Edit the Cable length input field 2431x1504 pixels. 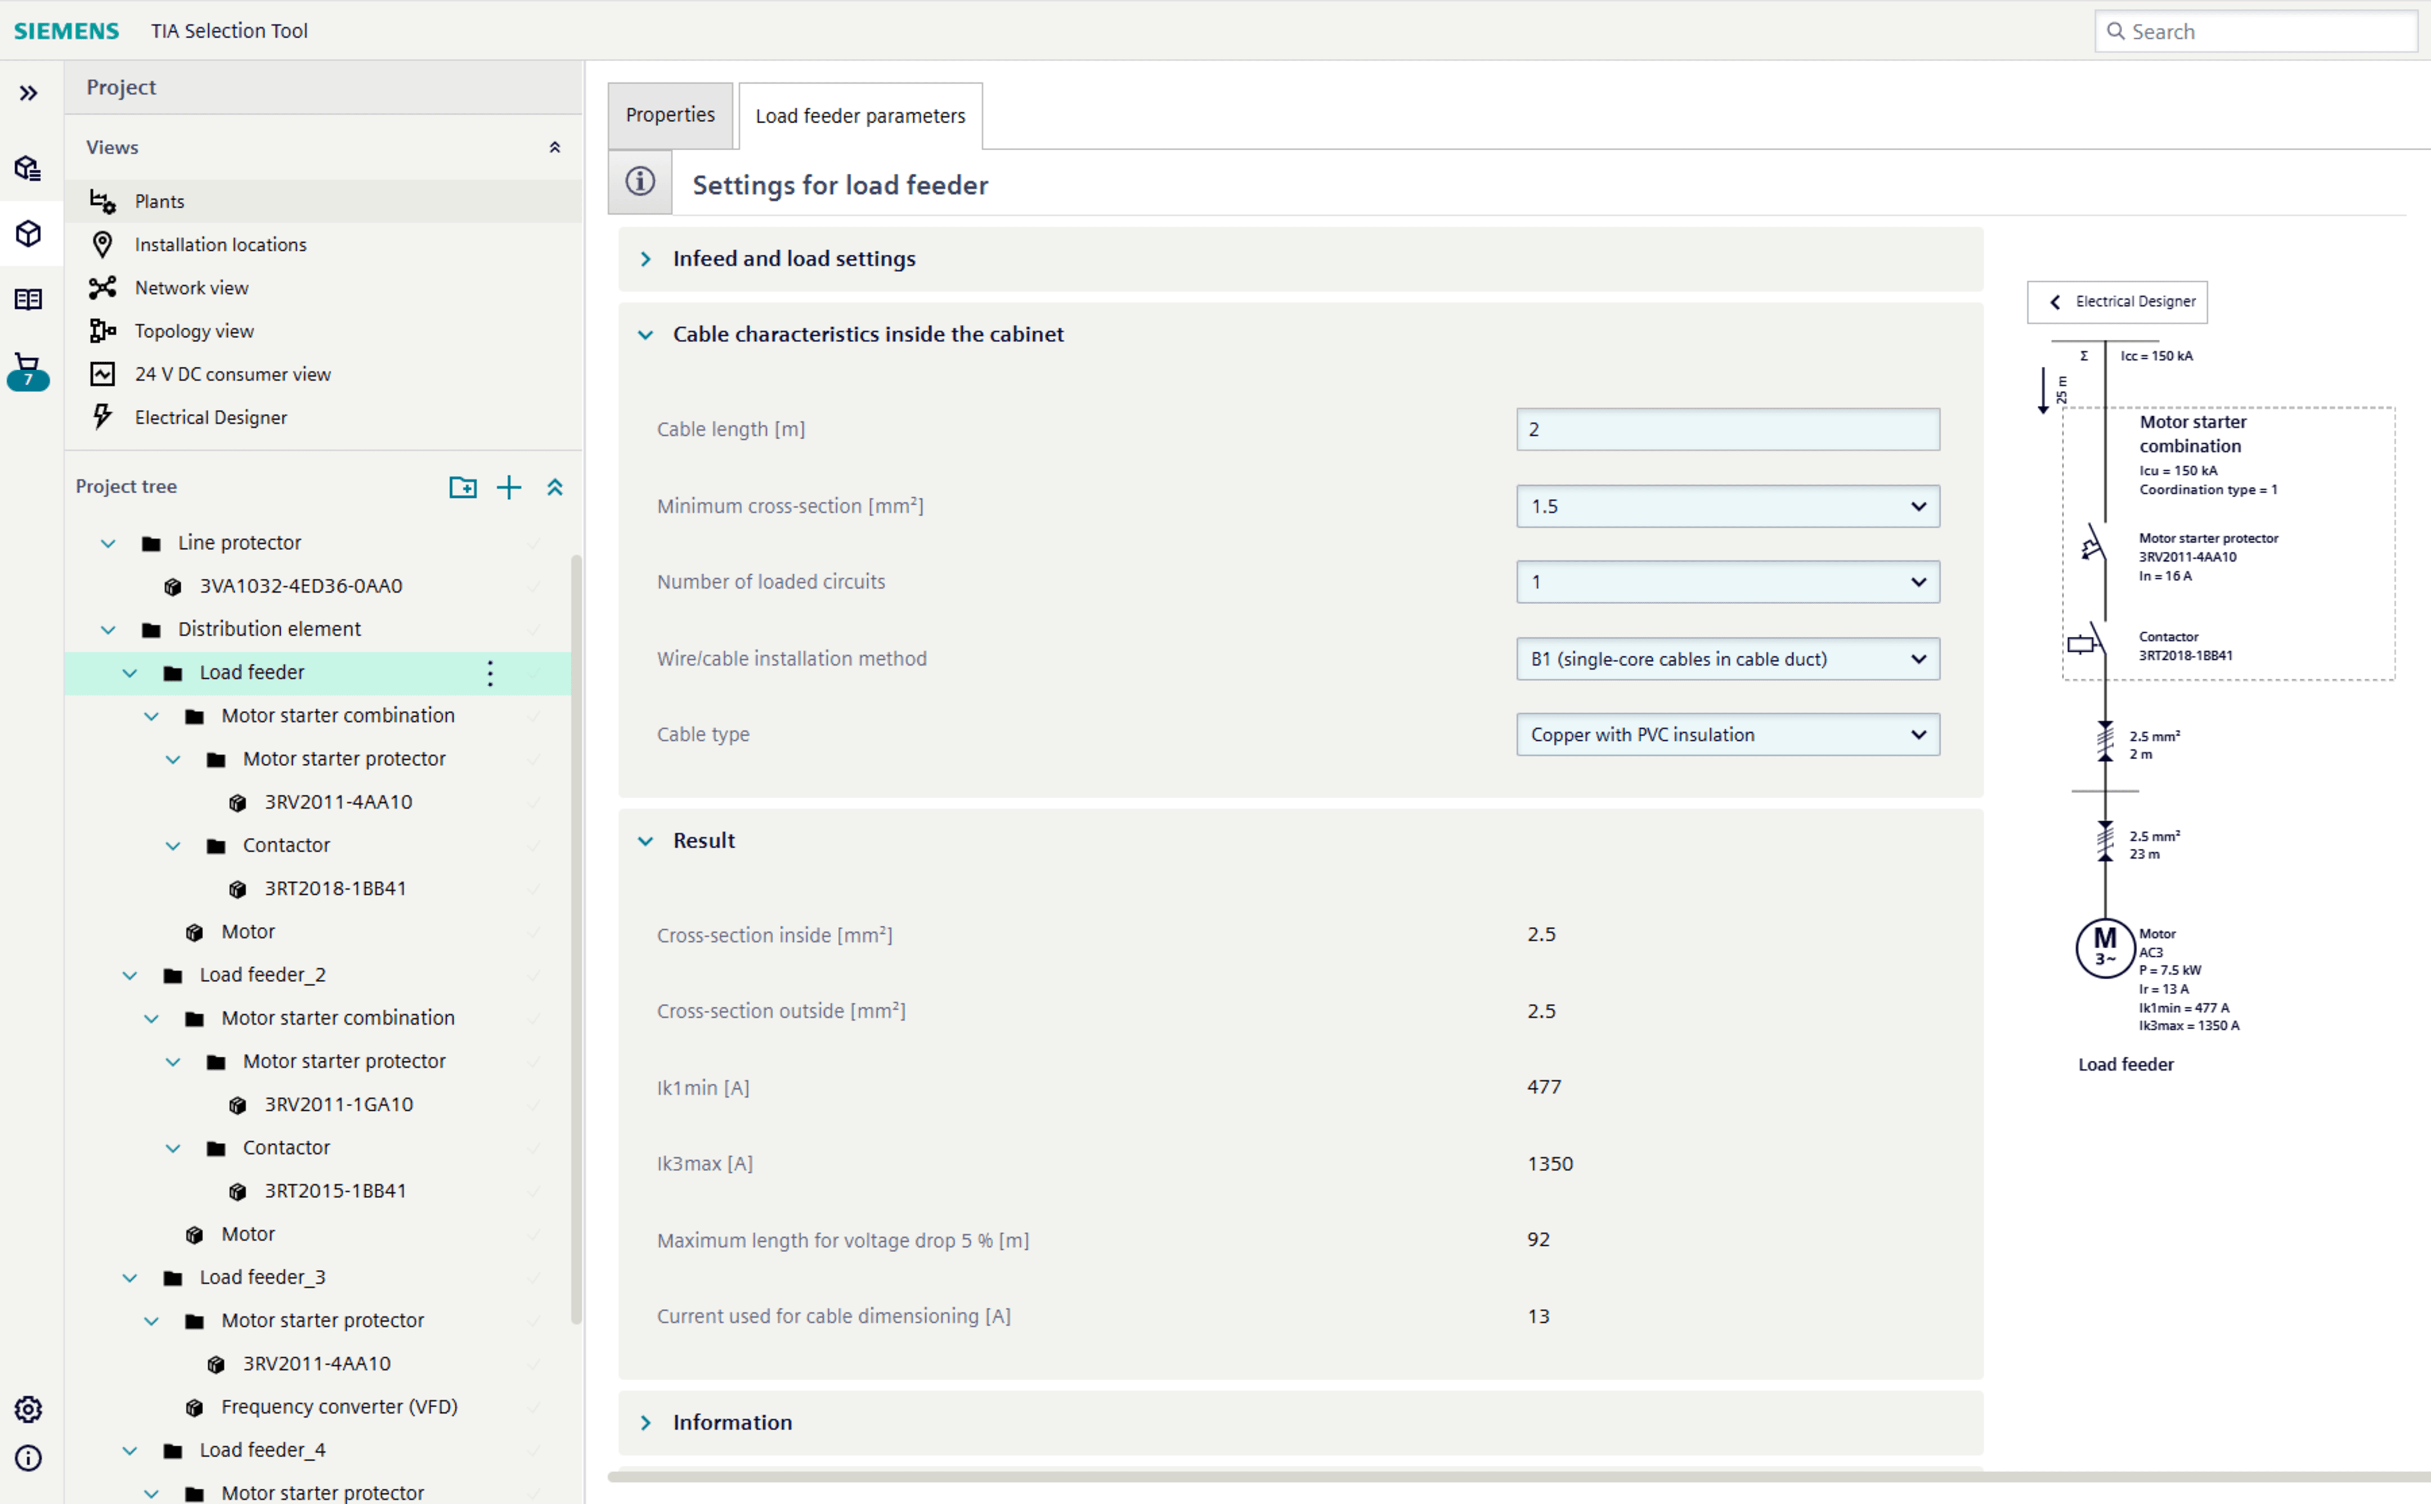click(x=1728, y=430)
